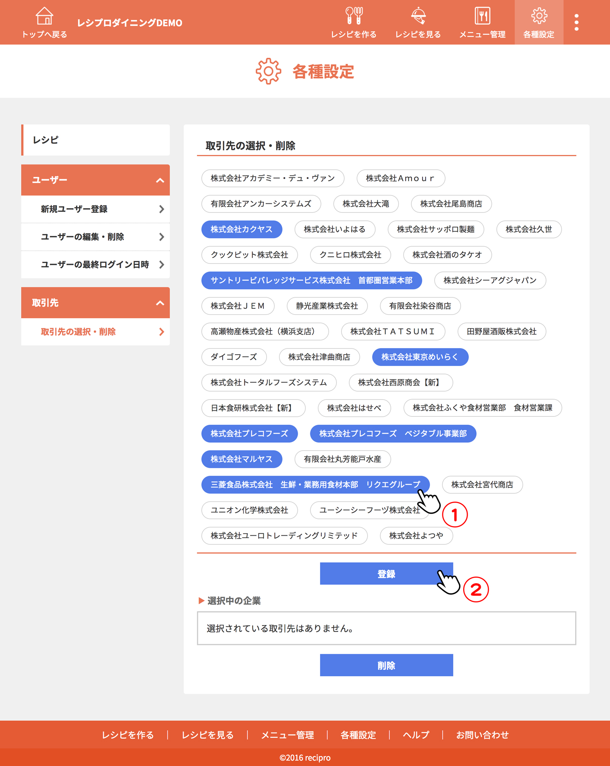Open the レシピ sidebar tab

(95, 140)
